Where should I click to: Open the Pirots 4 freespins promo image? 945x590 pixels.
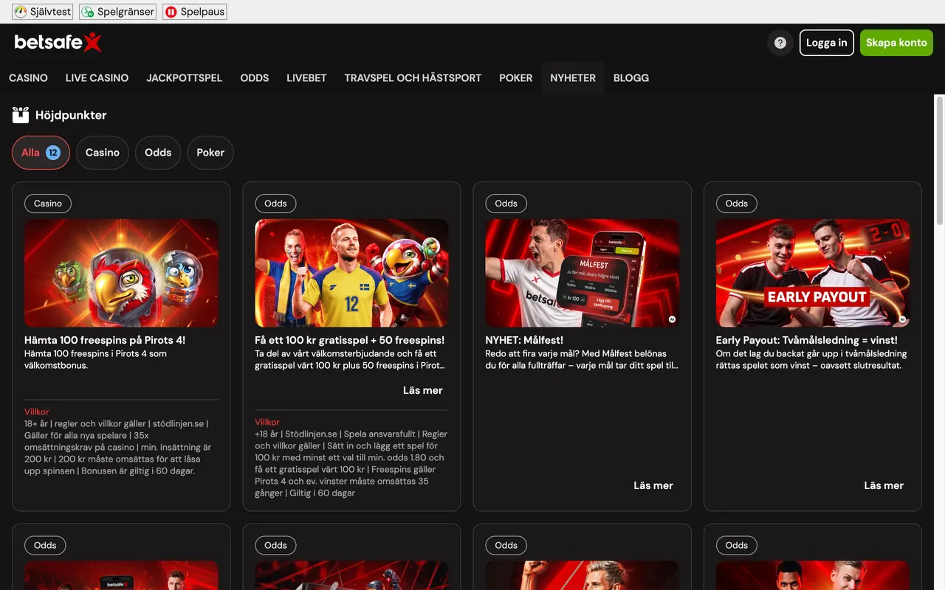point(121,273)
